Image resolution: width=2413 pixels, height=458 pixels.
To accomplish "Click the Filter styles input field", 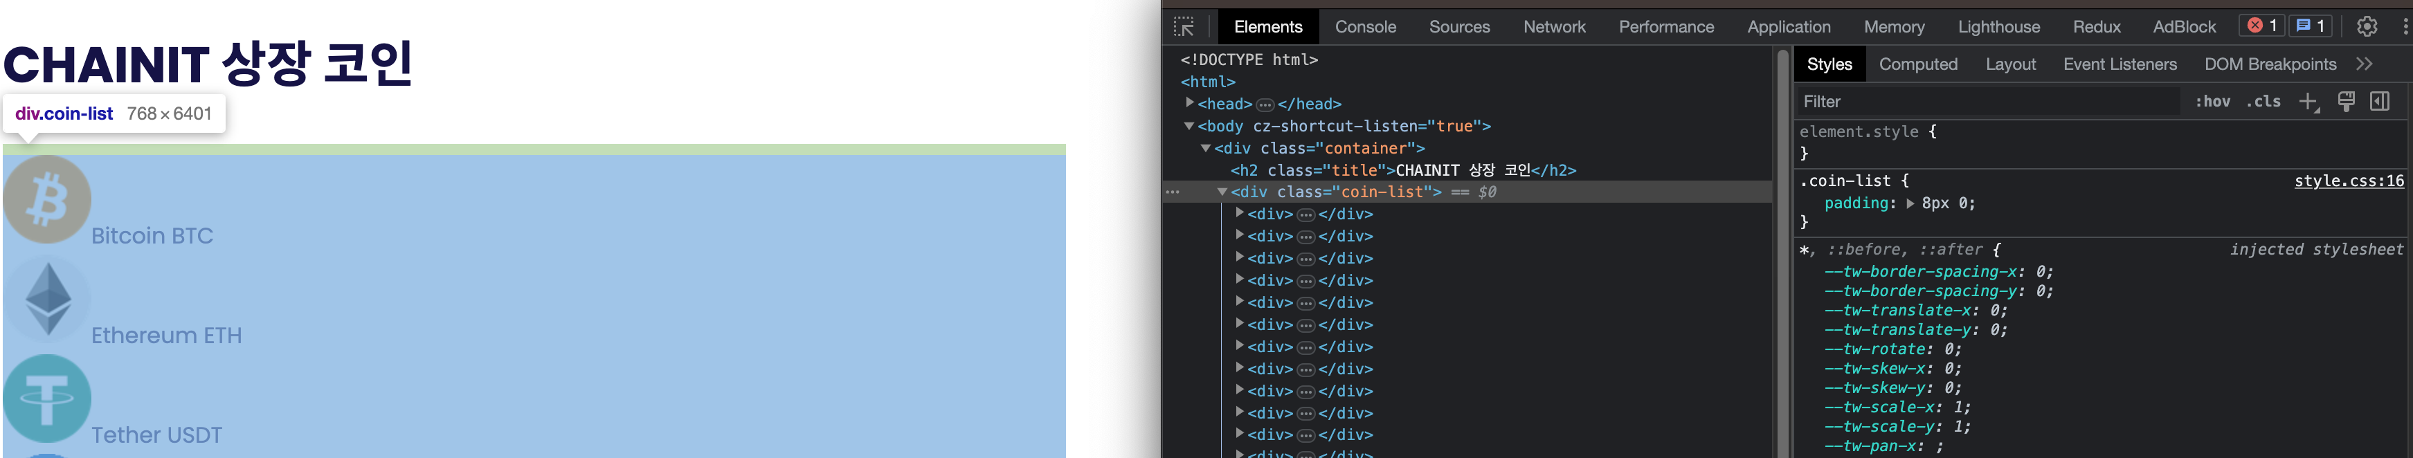I will 1989,101.
